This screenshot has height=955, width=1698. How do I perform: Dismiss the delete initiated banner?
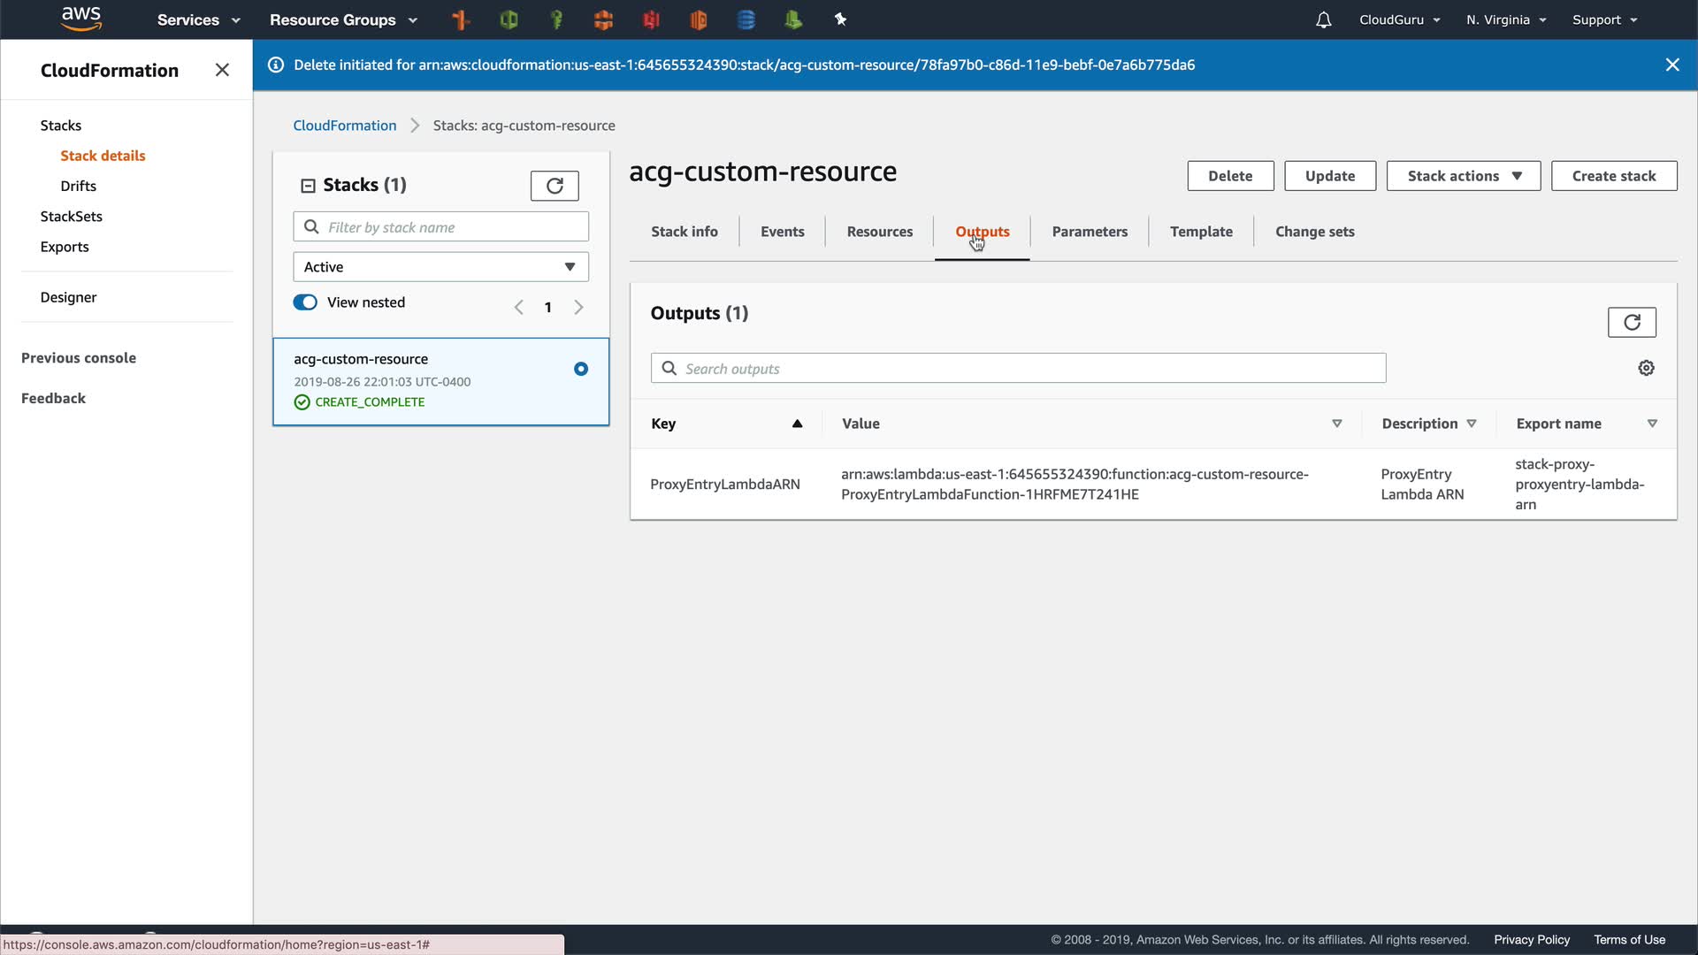click(x=1671, y=65)
